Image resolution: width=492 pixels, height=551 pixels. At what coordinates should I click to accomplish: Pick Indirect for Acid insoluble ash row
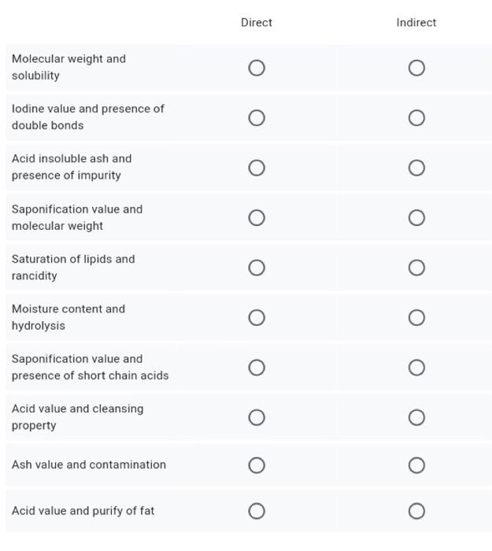point(416,168)
